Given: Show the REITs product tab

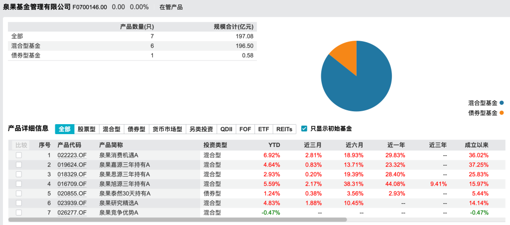Looking at the screenshot, I should (x=284, y=129).
